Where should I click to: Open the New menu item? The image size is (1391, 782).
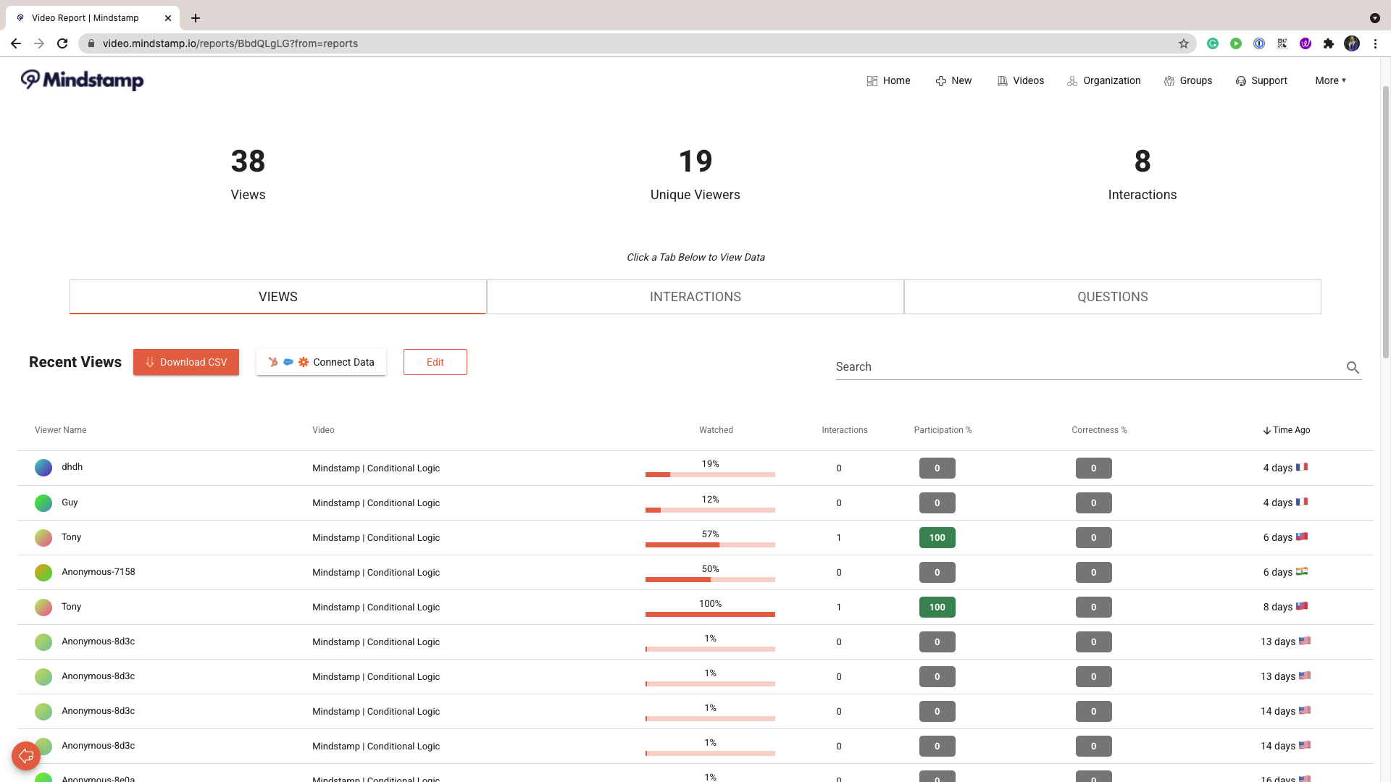pos(953,80)
